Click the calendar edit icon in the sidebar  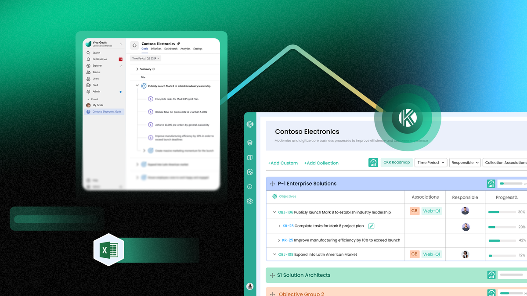(x=250, y=172)
